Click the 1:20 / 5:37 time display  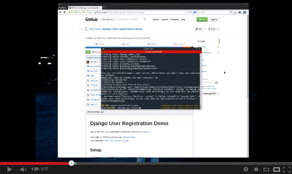pyautogui.click(x=40, y=169)
